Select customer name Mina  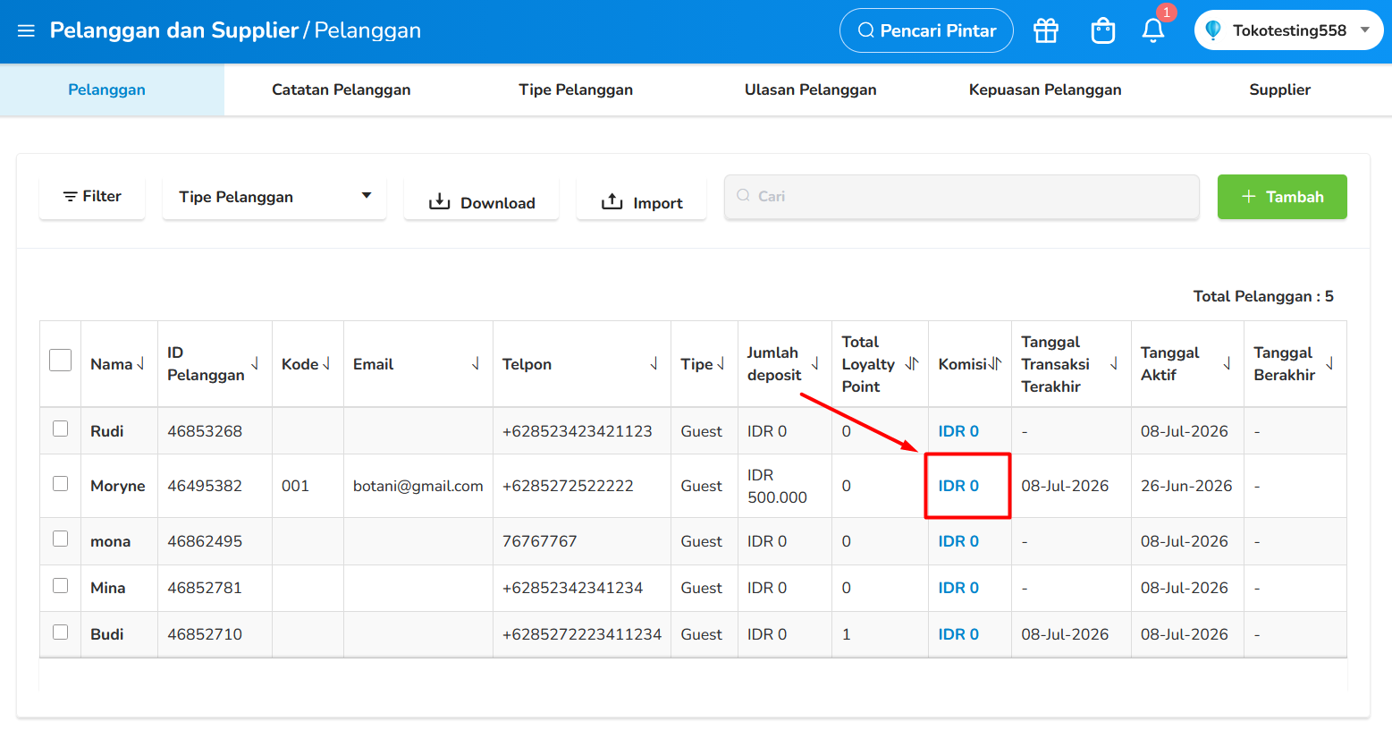tap(108, 588)
